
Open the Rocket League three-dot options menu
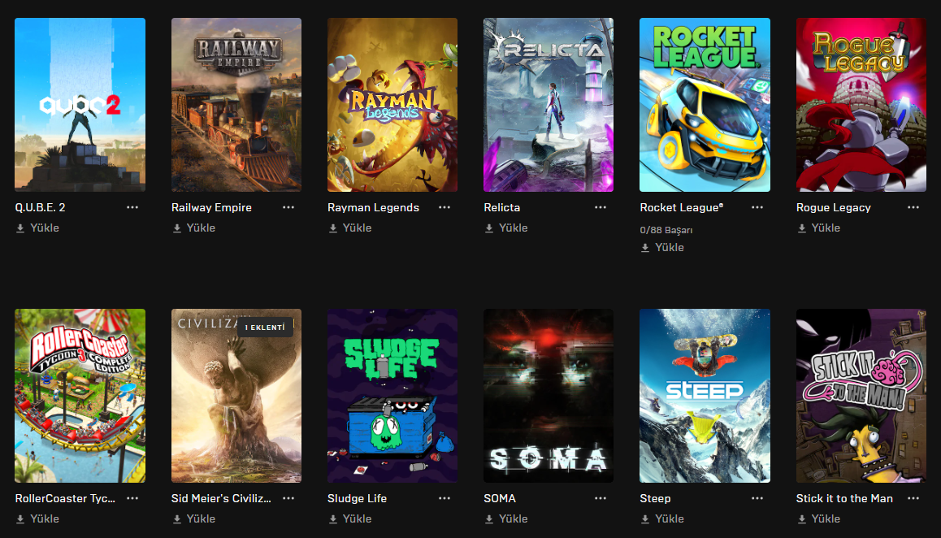point(757,207)
